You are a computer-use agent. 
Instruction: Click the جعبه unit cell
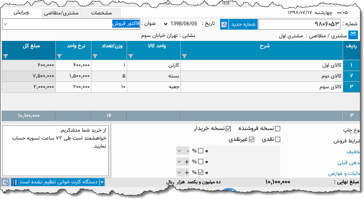(154, 87)
